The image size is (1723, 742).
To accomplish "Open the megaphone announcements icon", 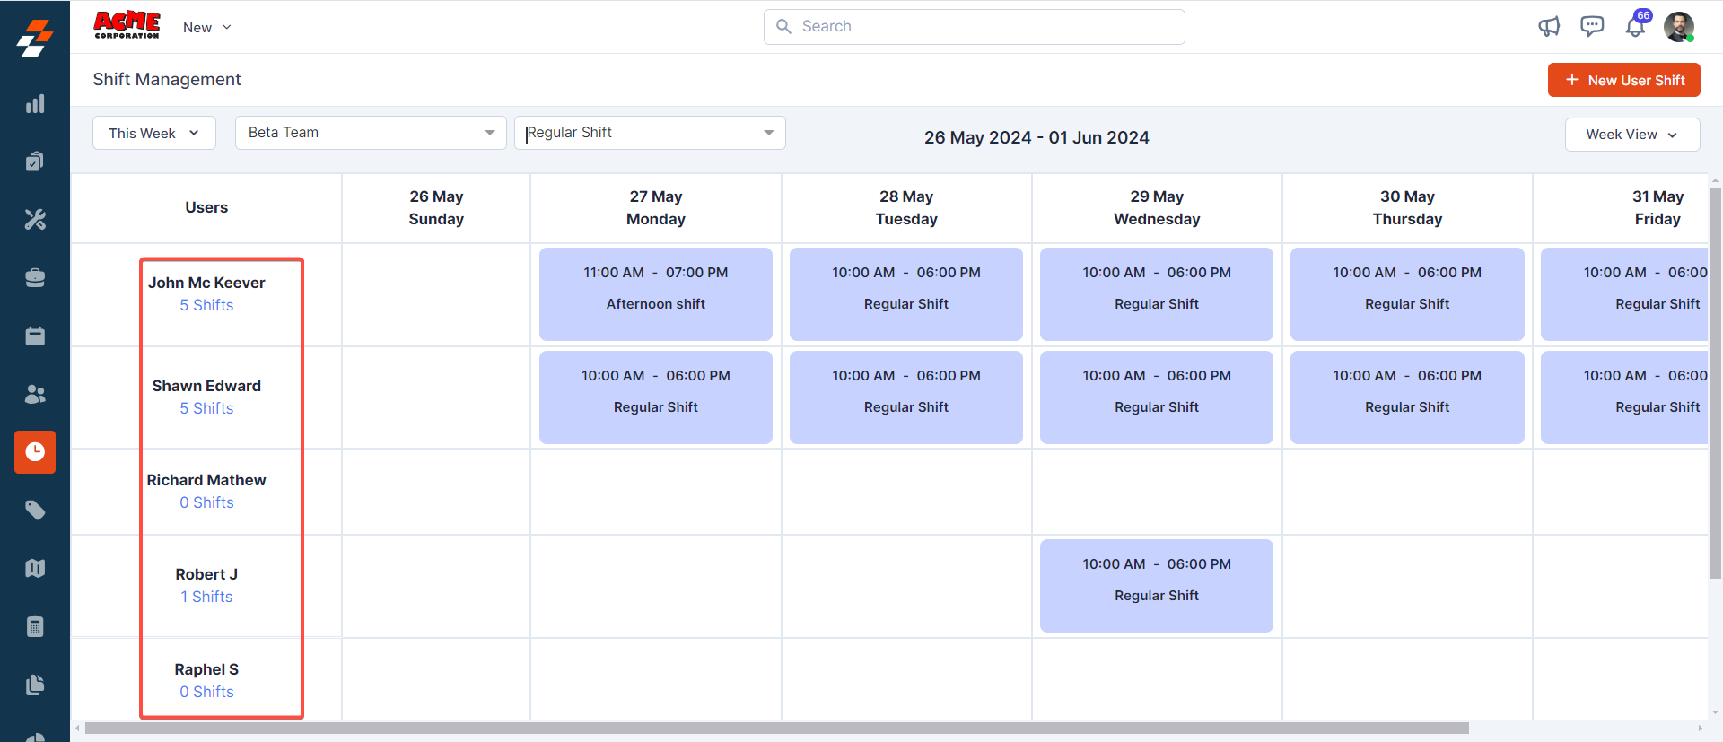I will [x=1549, y=27].
